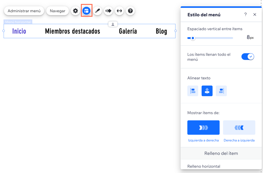This screenshot has width=263, height=173.
Task: Select 'Derecha a izquierda' display option
Action: tap(239, 127)
